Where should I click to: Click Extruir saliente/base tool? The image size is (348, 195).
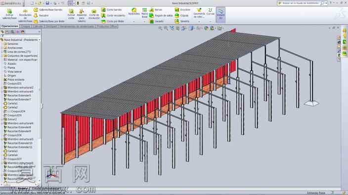tap(9, 14)
